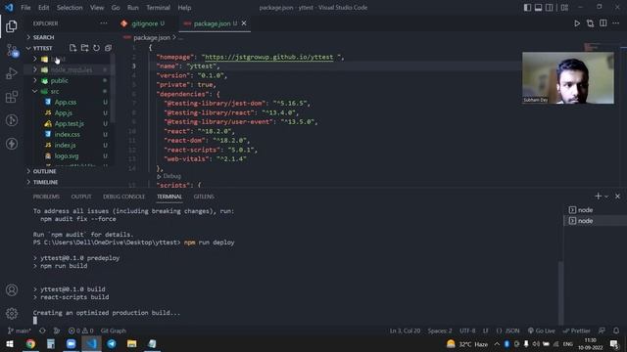The height and width of the screenshot is (352, 627).
Task: Open the Run and Debug view
Action: coord(12,73)
